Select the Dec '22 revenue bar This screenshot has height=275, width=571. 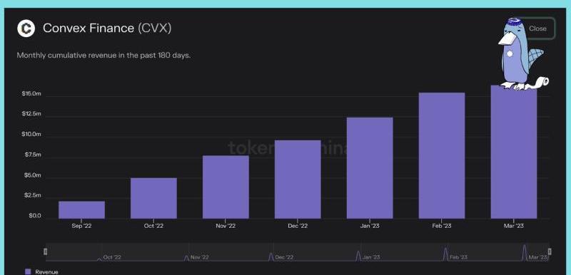(x=298, y=179)
